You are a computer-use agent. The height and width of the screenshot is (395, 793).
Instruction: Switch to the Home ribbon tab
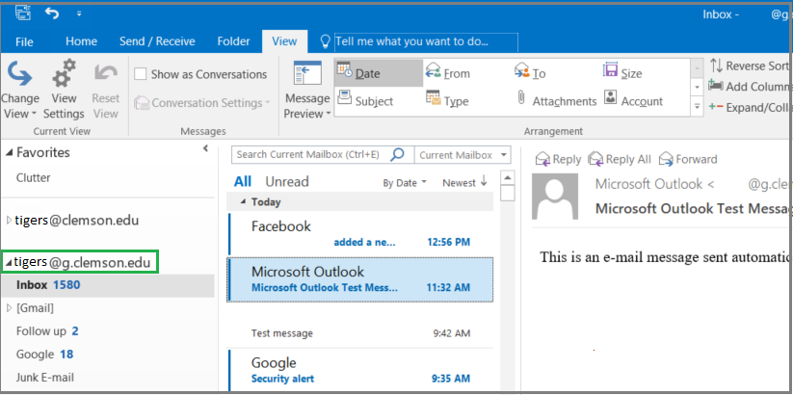point(82,41)
